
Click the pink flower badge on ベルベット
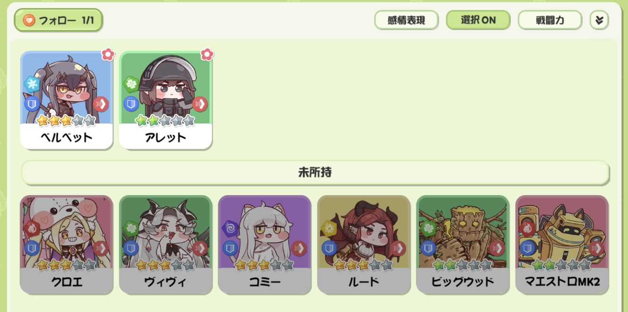click(108, 54)
